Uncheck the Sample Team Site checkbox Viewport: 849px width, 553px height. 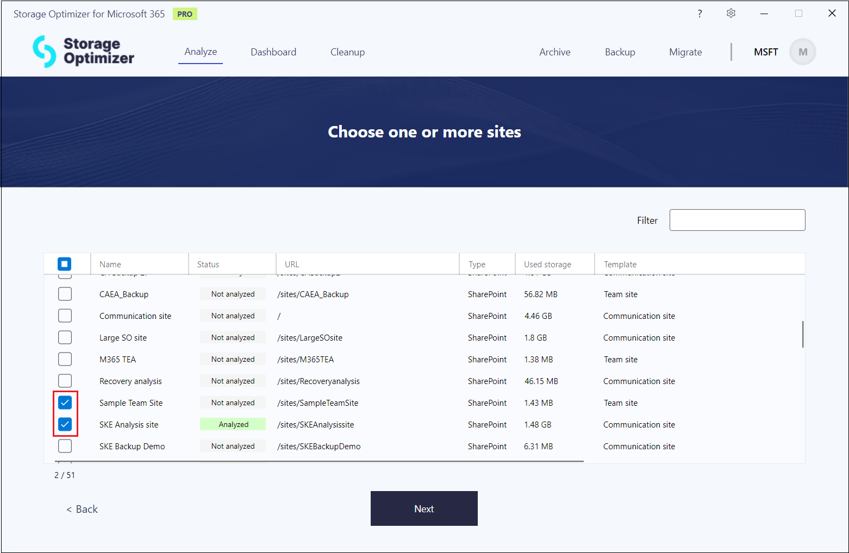pyautogui.click(x=65, y=403)
